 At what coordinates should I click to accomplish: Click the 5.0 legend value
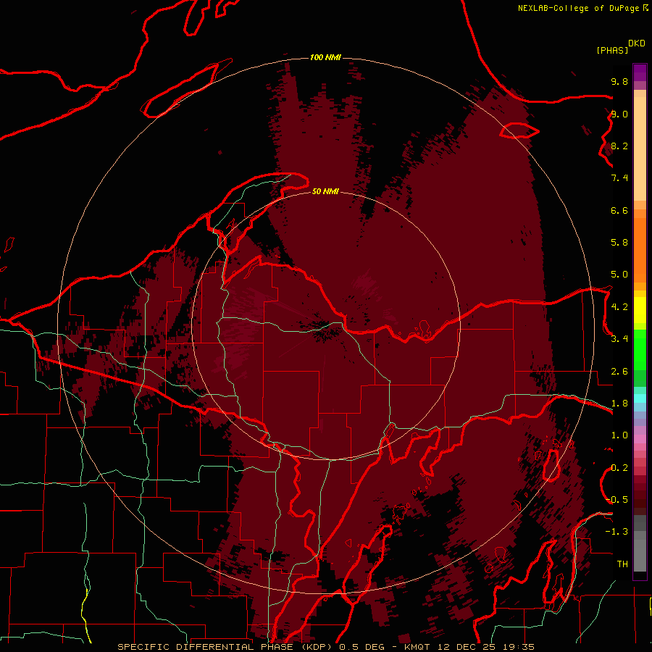pyautogui.click(x=619, y=275)
